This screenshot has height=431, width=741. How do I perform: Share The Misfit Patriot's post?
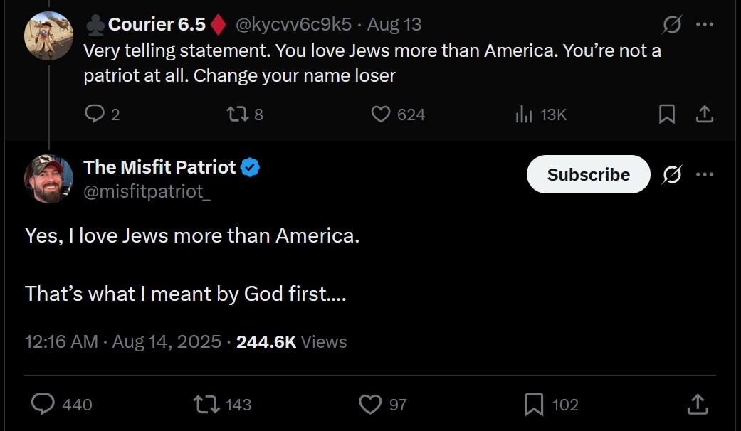coord(698,405)
